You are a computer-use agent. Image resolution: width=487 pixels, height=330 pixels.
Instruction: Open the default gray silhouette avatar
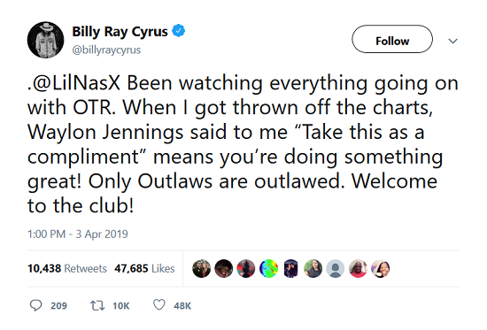(x=335, y=269)
